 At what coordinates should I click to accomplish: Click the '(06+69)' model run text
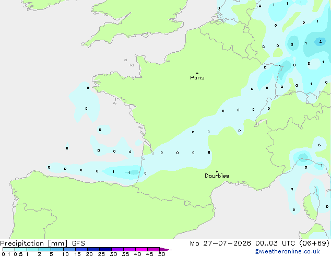click(314, 243)
